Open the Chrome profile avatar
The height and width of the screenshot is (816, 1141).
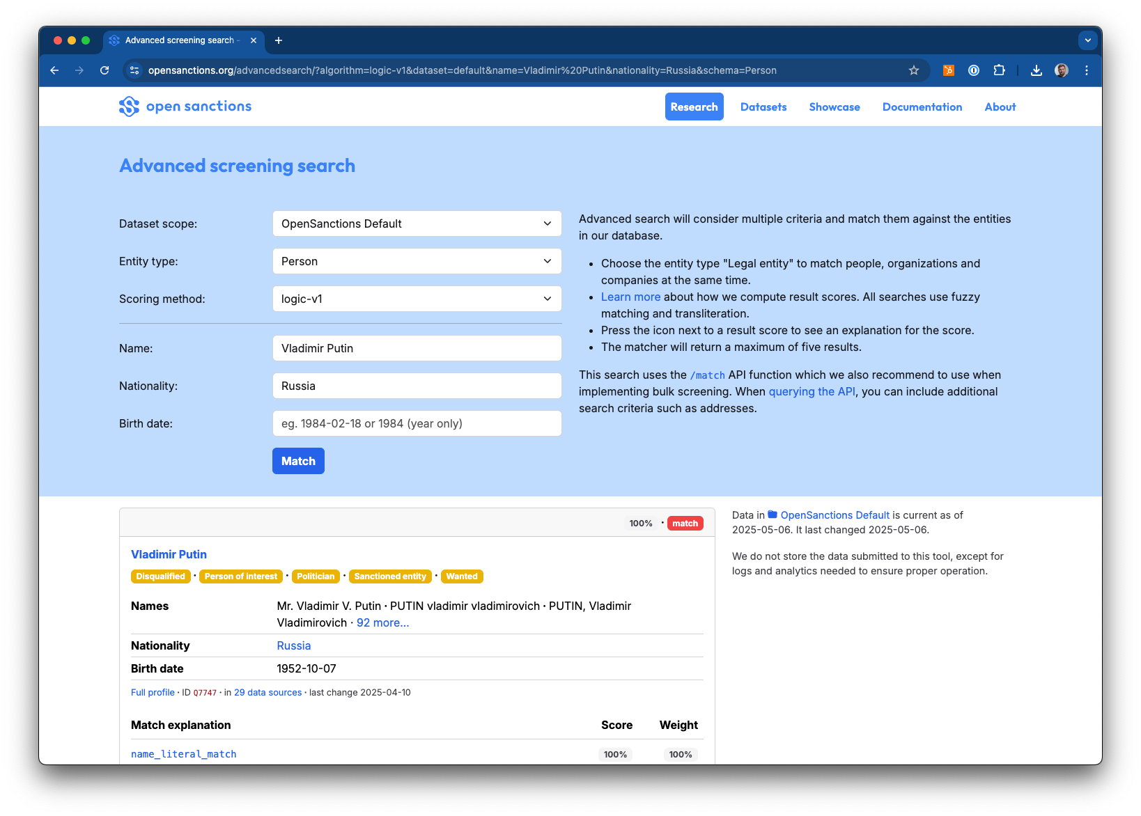[1062, 70]
